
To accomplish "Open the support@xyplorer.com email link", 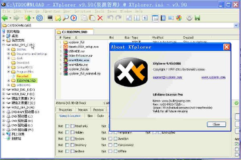I will pos(167,77).
